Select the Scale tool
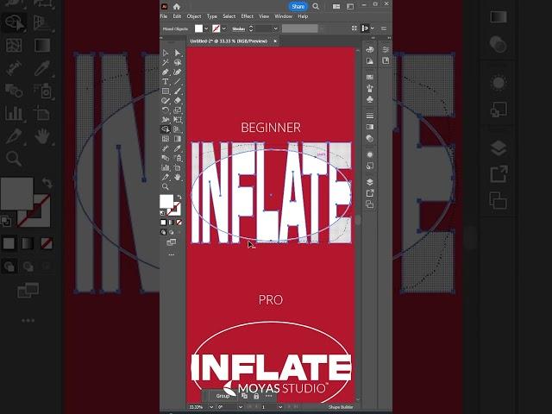Screen dimensions: 552x414 (x=178, y=110)
